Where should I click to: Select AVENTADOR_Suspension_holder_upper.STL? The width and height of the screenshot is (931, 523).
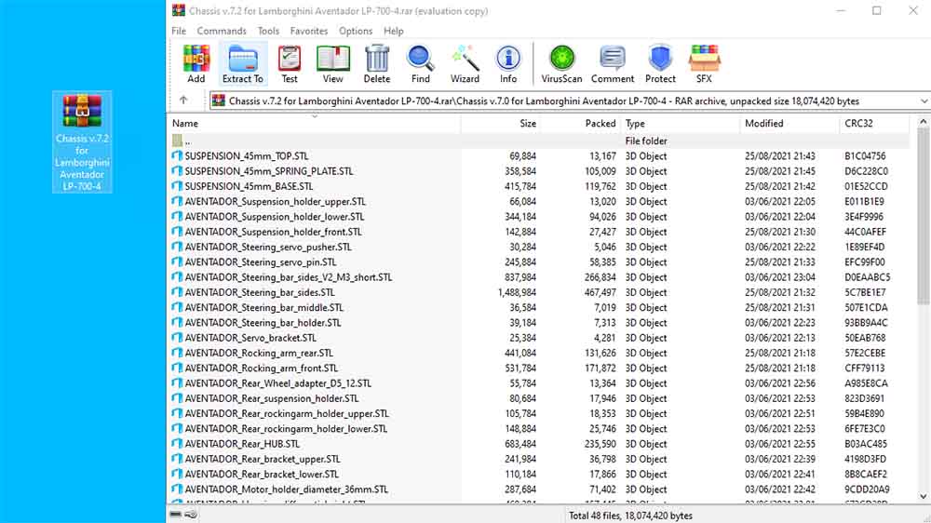click(275, 201)
